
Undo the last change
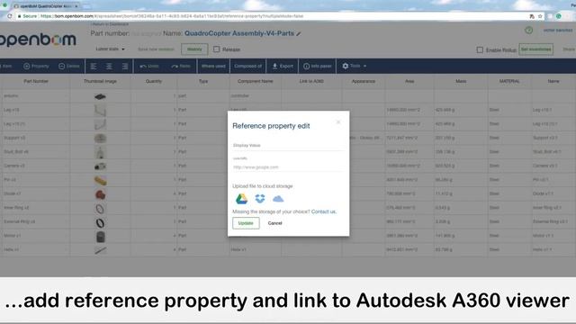point(149,66)
